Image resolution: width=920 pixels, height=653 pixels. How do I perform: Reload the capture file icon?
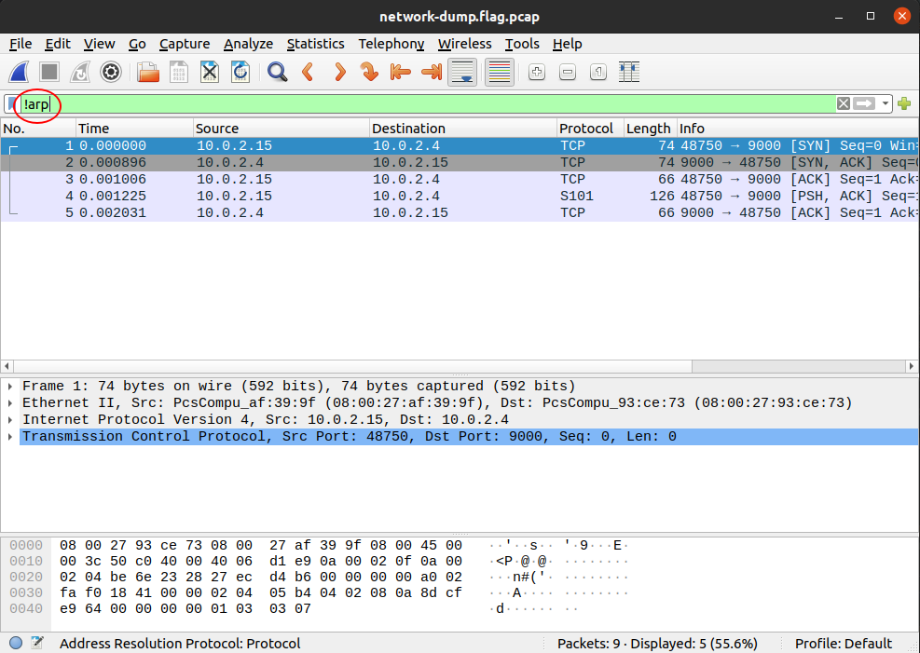tap(240, 72)
